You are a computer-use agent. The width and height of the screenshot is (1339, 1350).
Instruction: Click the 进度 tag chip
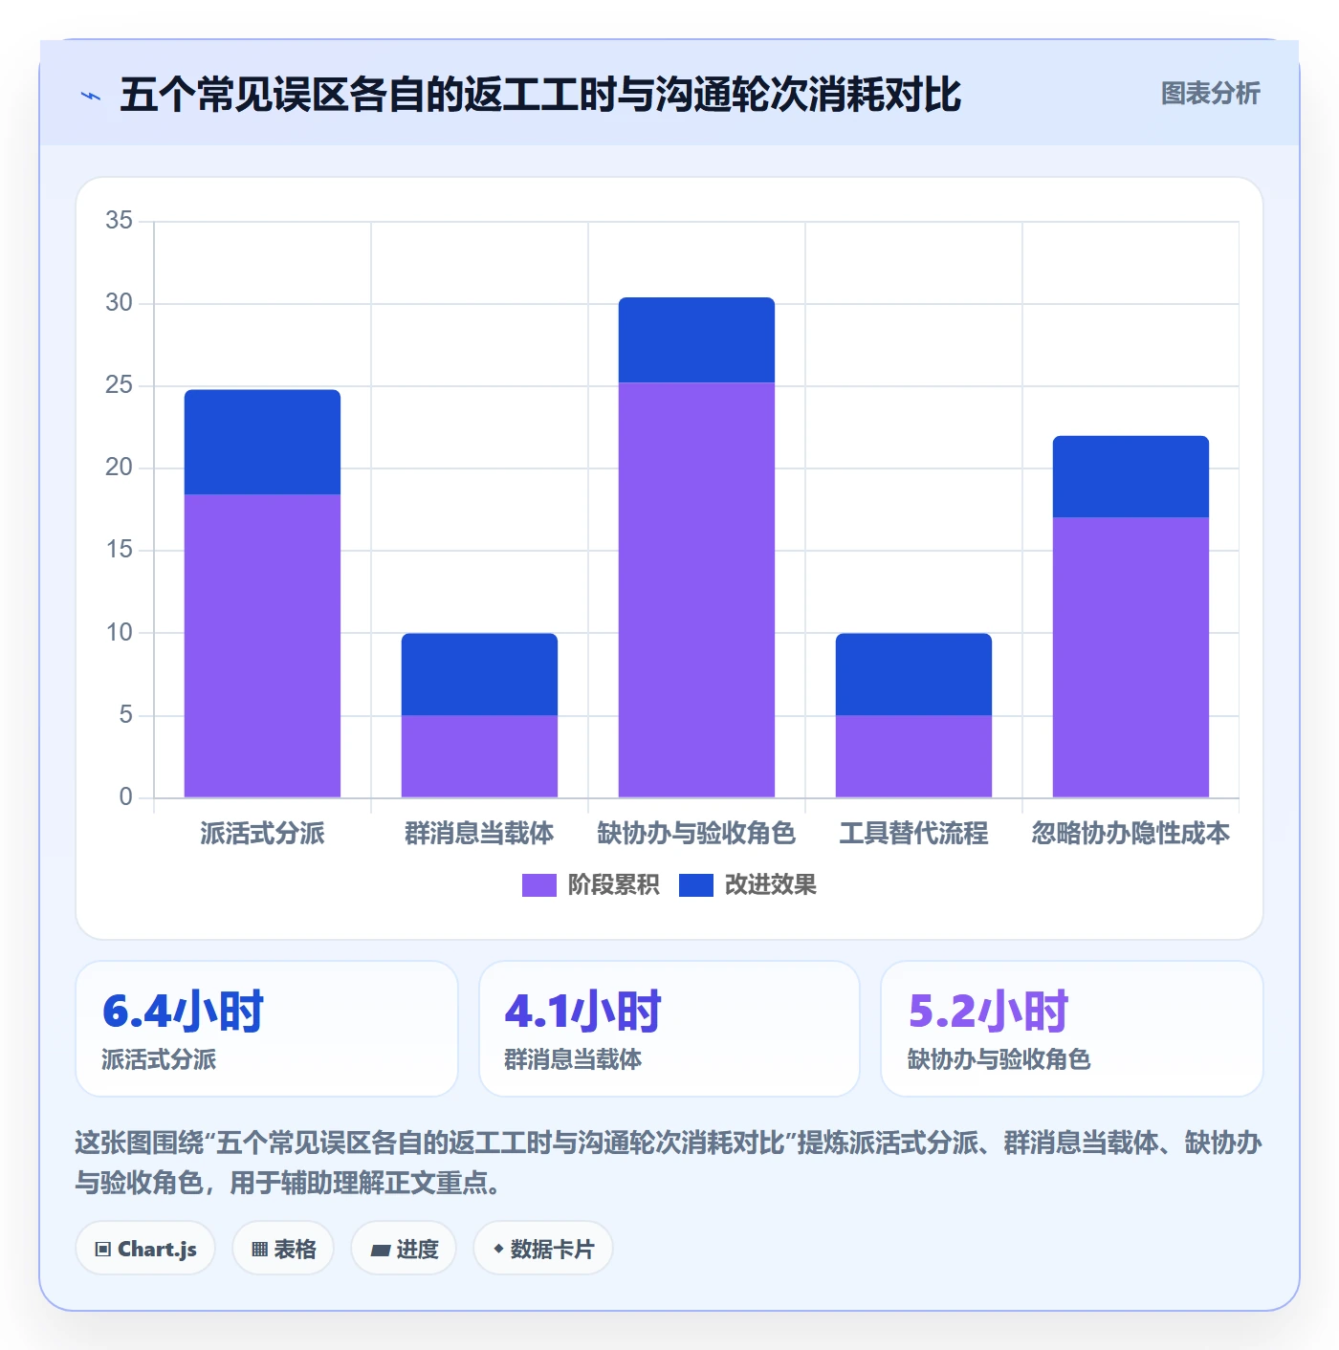pyautogui.click(x=404, y=1249)
